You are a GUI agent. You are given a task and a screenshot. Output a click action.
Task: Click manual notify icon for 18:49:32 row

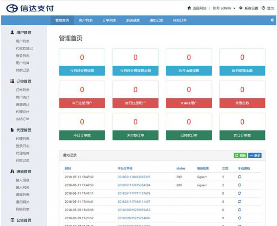[239, 177]
